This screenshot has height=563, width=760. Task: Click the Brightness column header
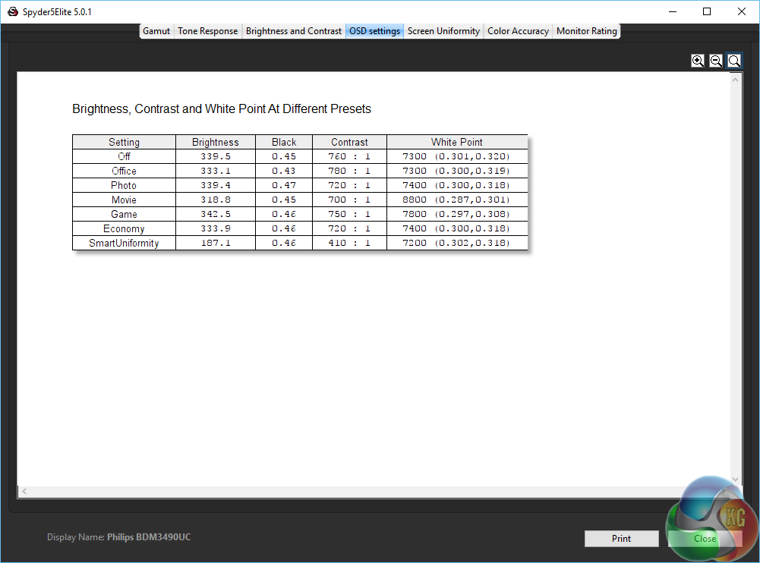[x=215, y=142]
